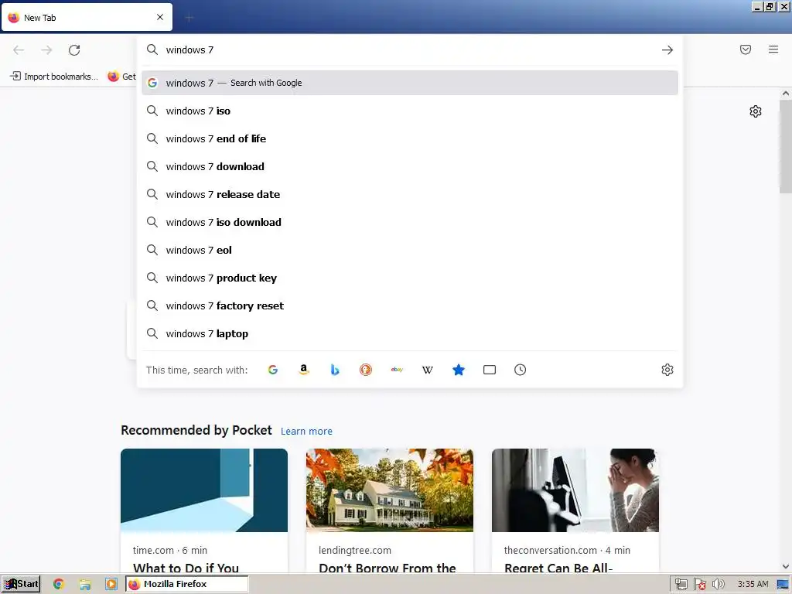The height and width of the screenshot is (594, 792).
Task: Open "What to Do if You" article title
Action: (186, 568)
